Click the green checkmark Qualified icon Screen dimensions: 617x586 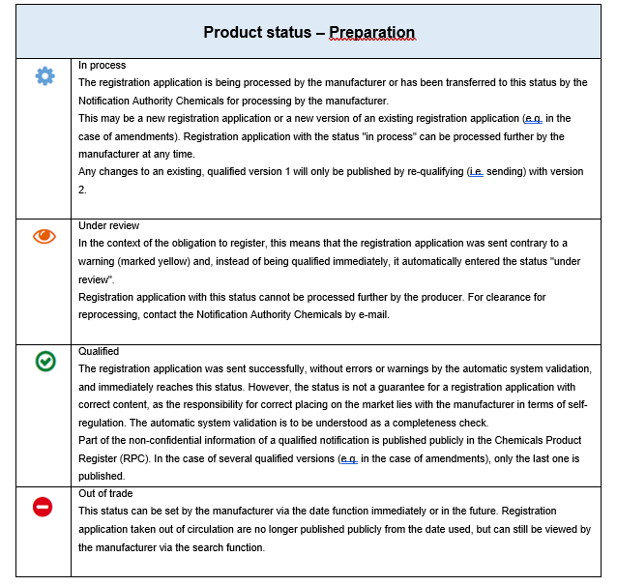(x=44, y=361)
